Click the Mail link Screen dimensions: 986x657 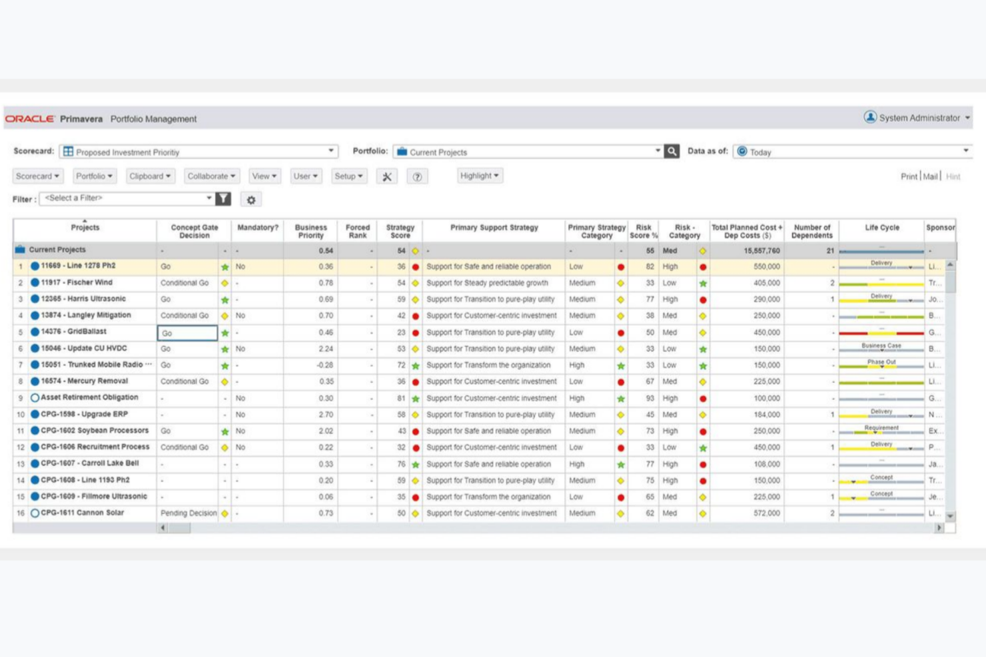pyautogui.click(x=930, y=176)
